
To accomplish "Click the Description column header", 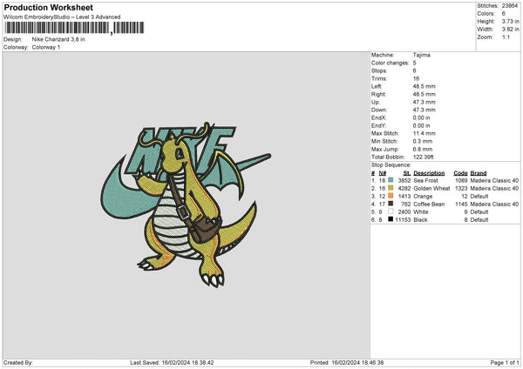I will 429,173.
